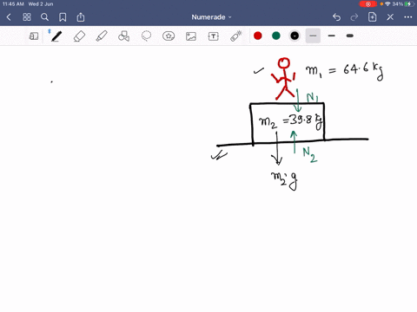Toggle the zoom window tool
Viewport: 417px width, 312px height.
pyautogui.click(x=34, y=36)
